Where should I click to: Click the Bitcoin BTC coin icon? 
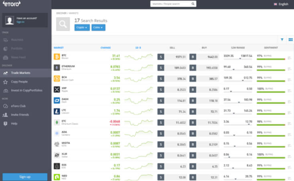click(57, 57)
